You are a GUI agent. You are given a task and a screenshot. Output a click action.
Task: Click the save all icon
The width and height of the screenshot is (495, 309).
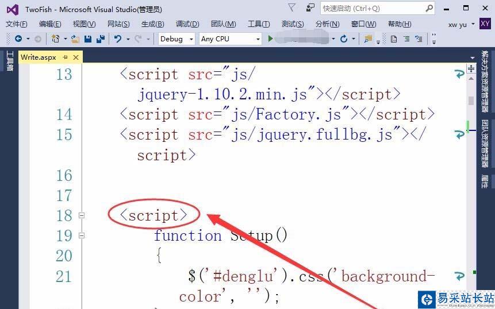[x=101, y=39]
